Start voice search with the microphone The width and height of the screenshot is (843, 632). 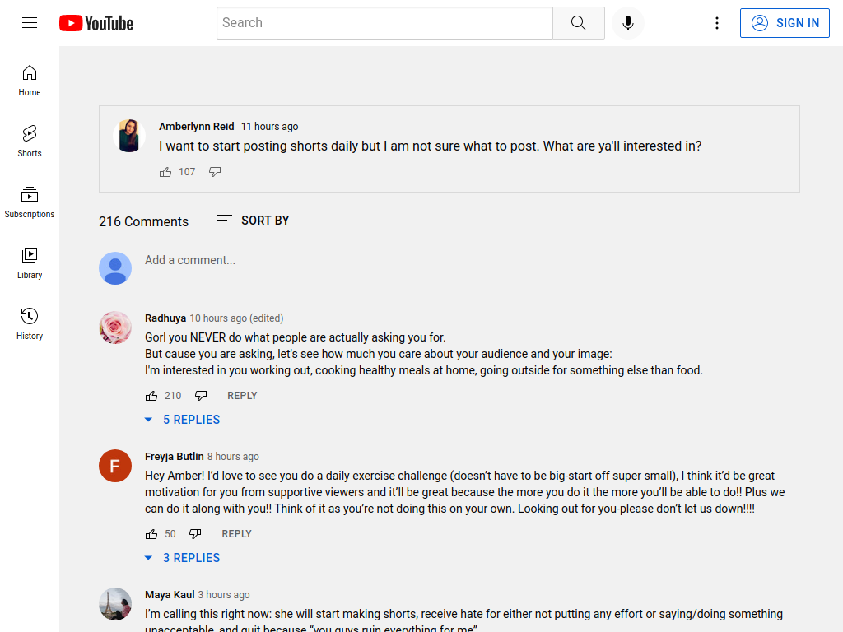[627, 23]
